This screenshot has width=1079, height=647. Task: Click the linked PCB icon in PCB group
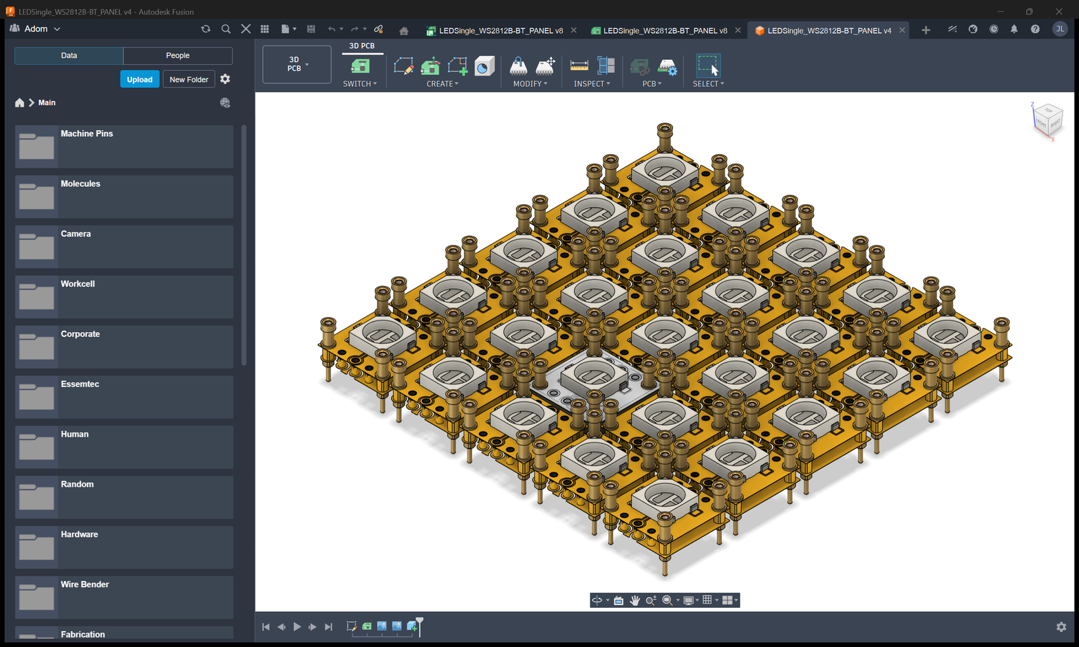point(639,67)
